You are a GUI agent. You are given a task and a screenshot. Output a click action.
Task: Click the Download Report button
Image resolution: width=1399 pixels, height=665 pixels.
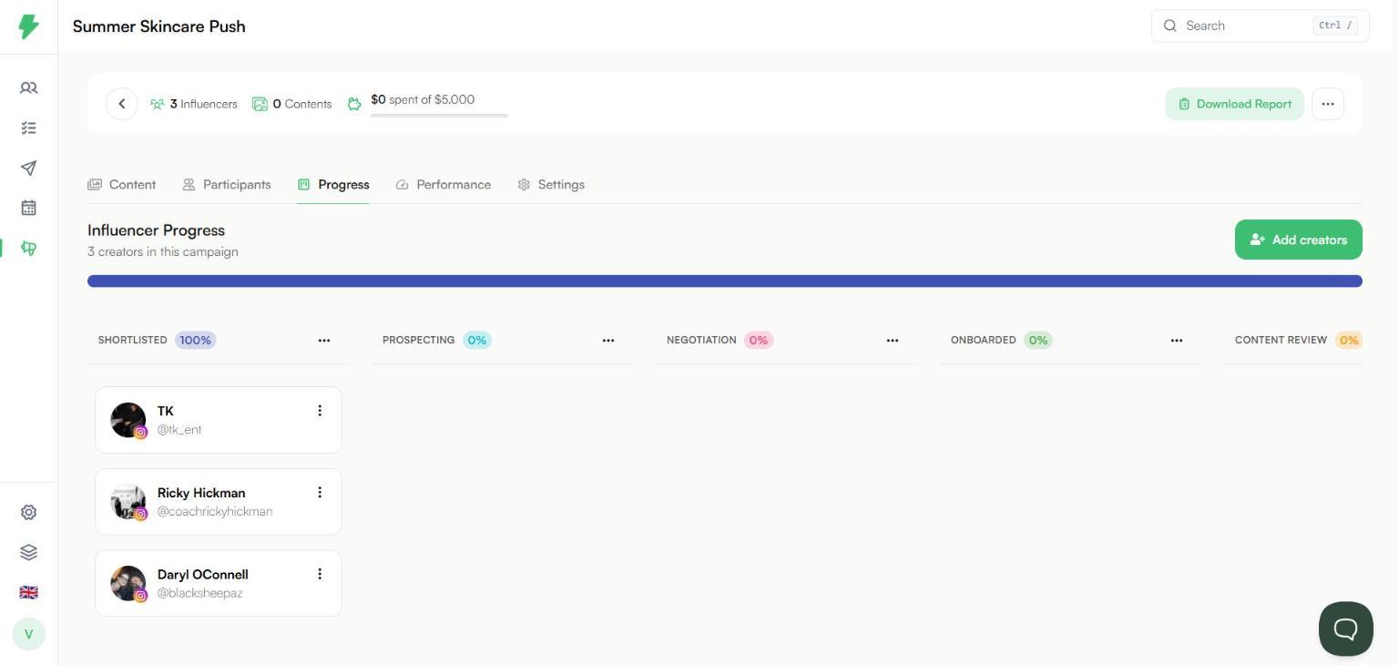(1235, 104)
